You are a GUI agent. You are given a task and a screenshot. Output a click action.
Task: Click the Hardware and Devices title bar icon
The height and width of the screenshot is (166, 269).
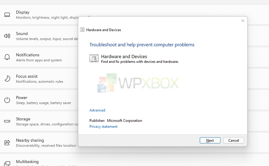pyautogui.click(x=82, y=30)
